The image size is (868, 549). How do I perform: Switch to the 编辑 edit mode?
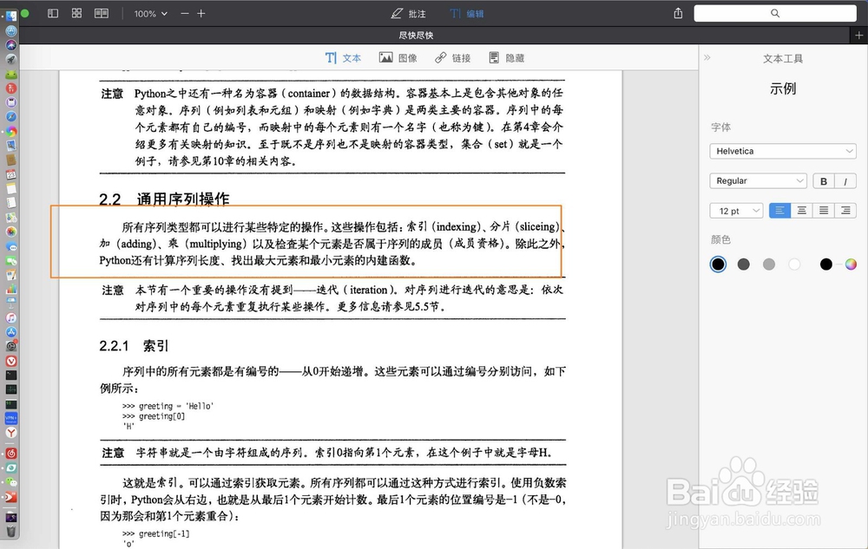click(467, 14)
